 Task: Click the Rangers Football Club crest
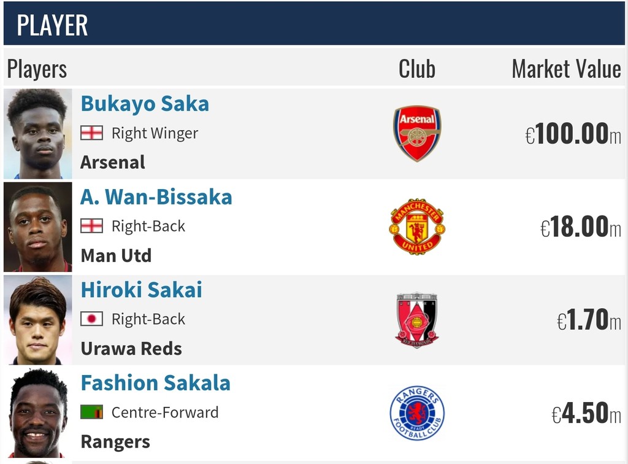tap(417, 413)
